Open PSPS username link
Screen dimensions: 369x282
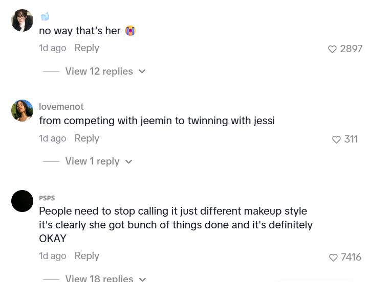point(47,198)
